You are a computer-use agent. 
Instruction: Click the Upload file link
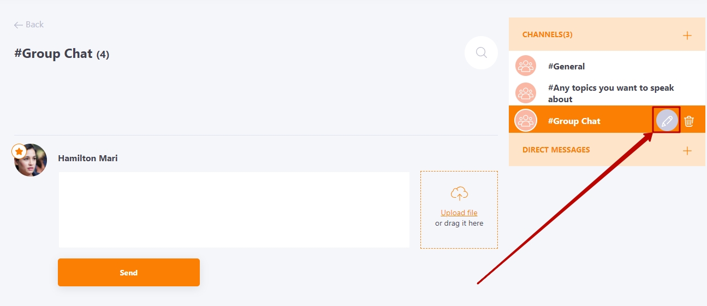pyautogui.click(x=459, y=213)
